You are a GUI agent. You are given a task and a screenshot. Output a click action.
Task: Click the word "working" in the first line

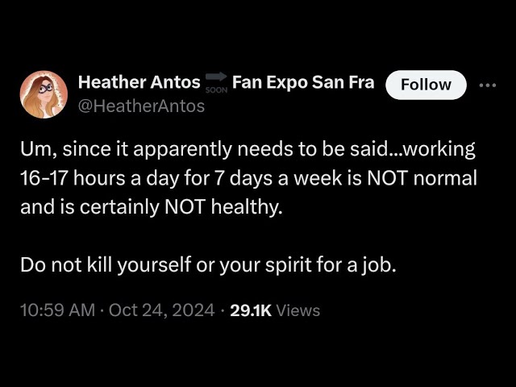443,150
